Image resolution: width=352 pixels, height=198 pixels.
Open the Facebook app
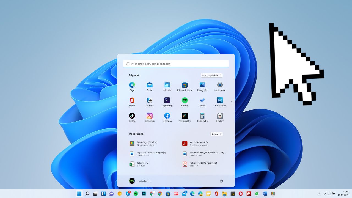tap(167, 117)
